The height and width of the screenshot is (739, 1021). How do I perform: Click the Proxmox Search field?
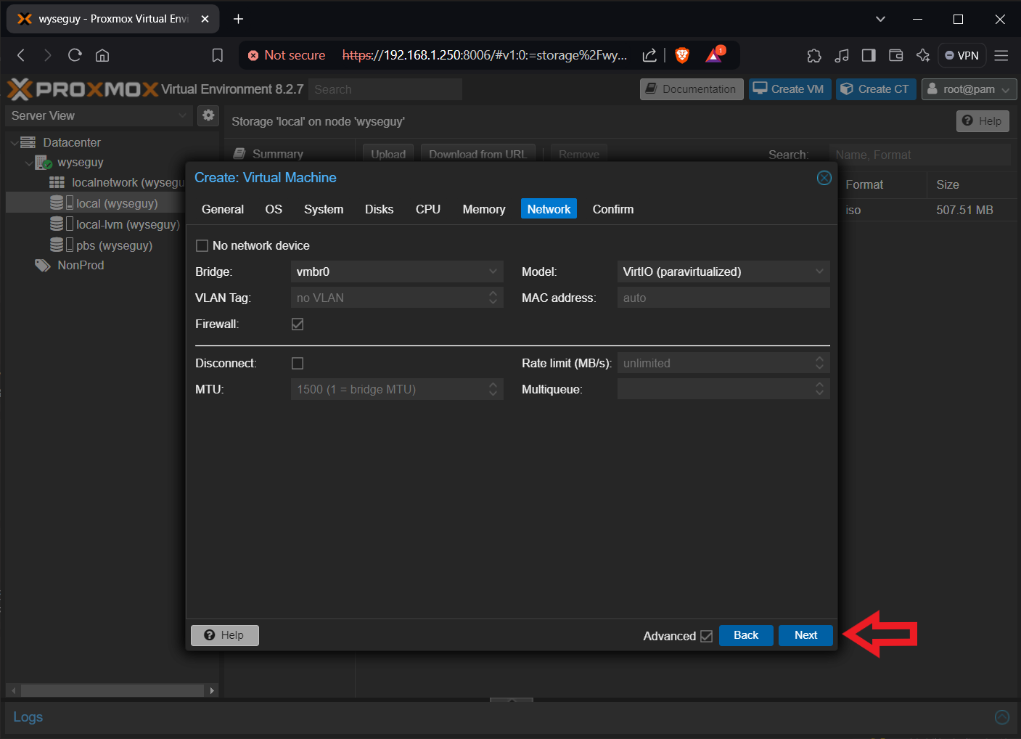(x=385, y=89)
